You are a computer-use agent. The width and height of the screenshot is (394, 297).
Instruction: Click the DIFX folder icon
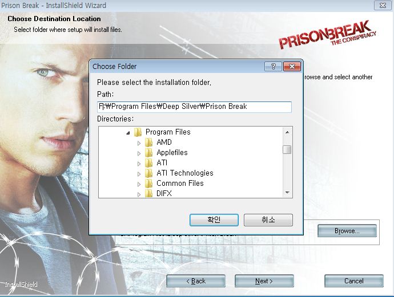click(149, 193)
